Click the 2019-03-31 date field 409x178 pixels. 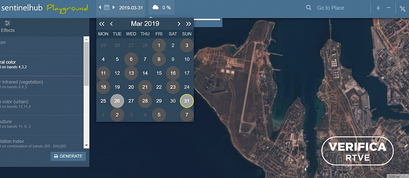[131, 8]
